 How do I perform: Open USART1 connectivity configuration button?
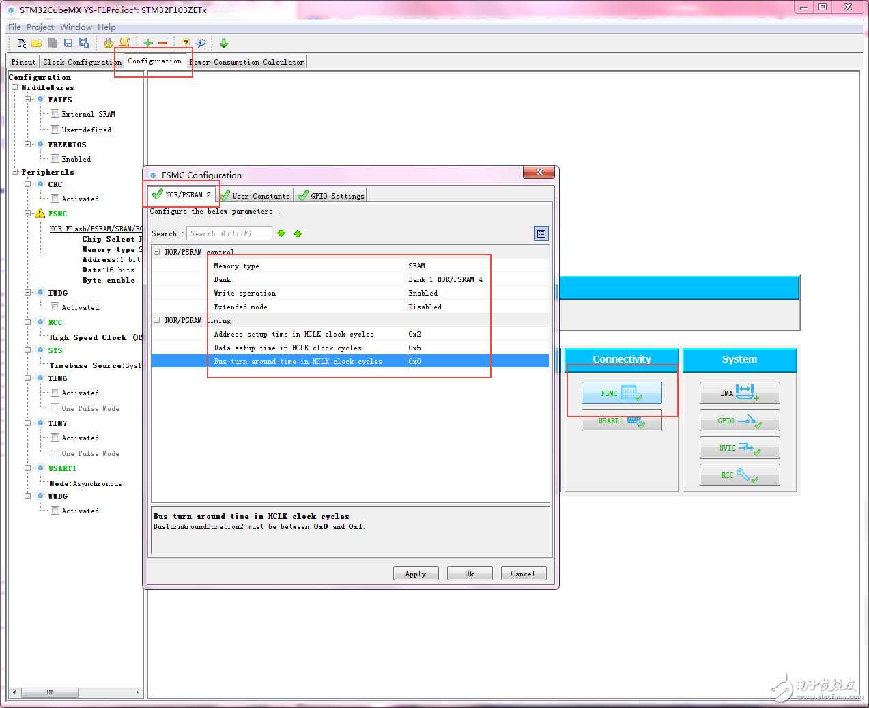point(621,421)
